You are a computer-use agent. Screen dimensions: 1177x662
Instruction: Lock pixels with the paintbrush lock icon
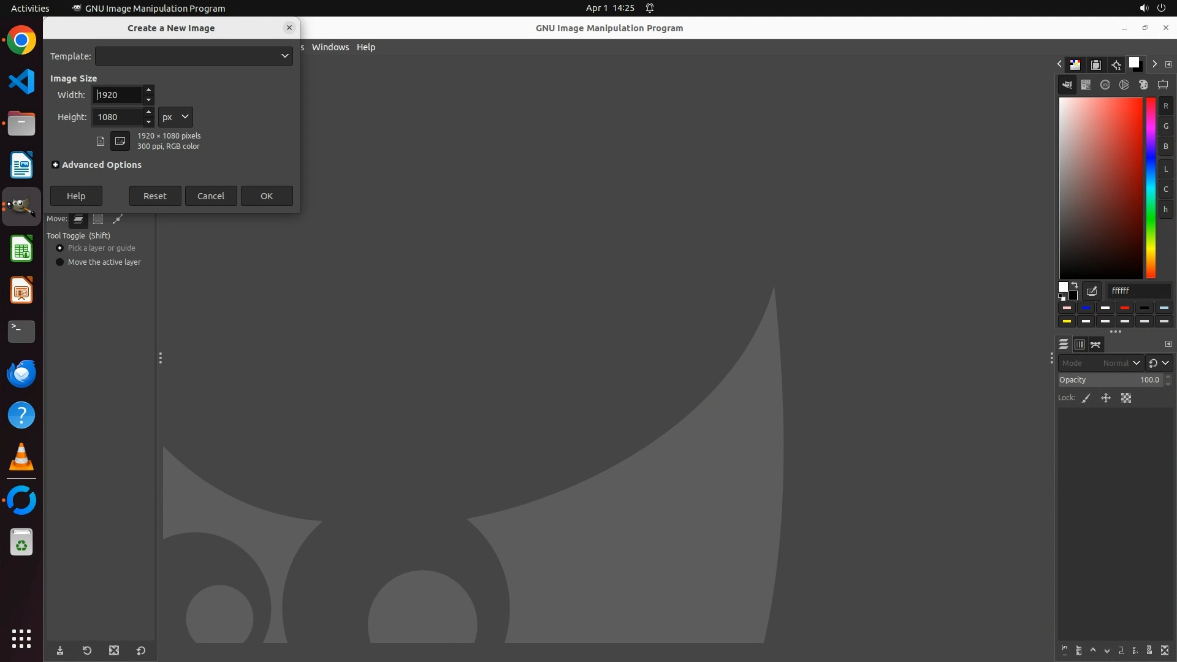pos(1086,398)
